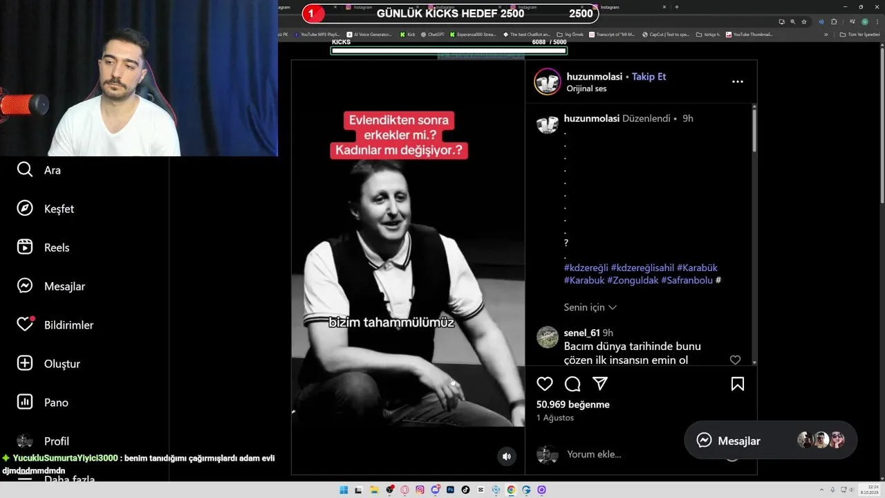Open the Chrome three-dot menu
The width and height of the screenshot is (885, 498).
(877, 21)
